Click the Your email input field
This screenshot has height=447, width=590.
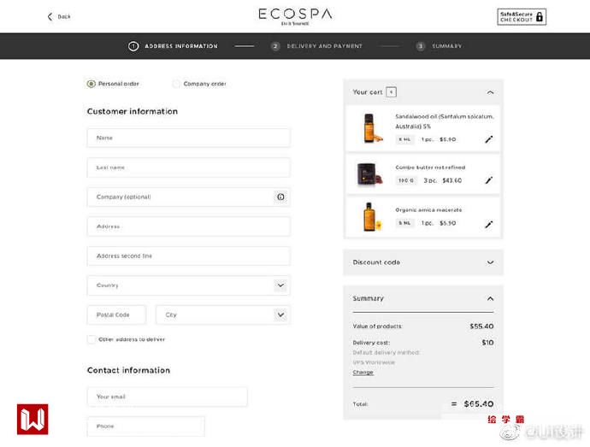pyautogui.click(x=167, y=397)
